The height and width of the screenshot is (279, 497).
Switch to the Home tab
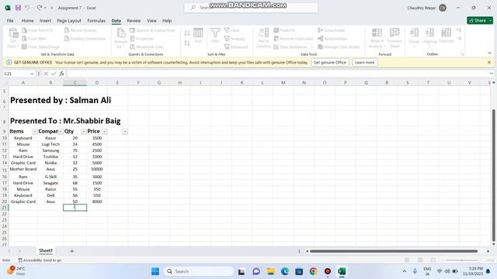pos(28,21)
